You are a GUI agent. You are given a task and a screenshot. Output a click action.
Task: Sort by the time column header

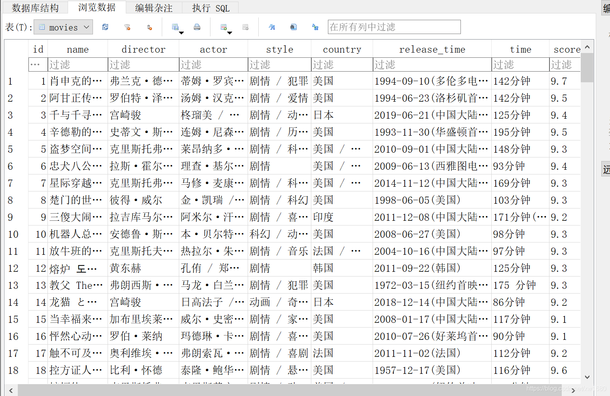pos(520,49)
